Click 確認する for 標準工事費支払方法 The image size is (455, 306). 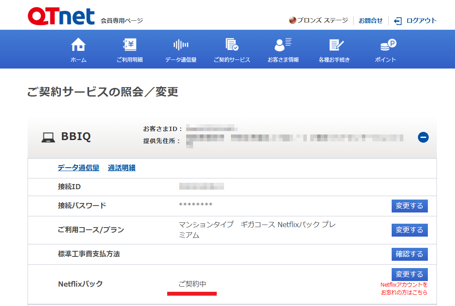coord(409,254)
